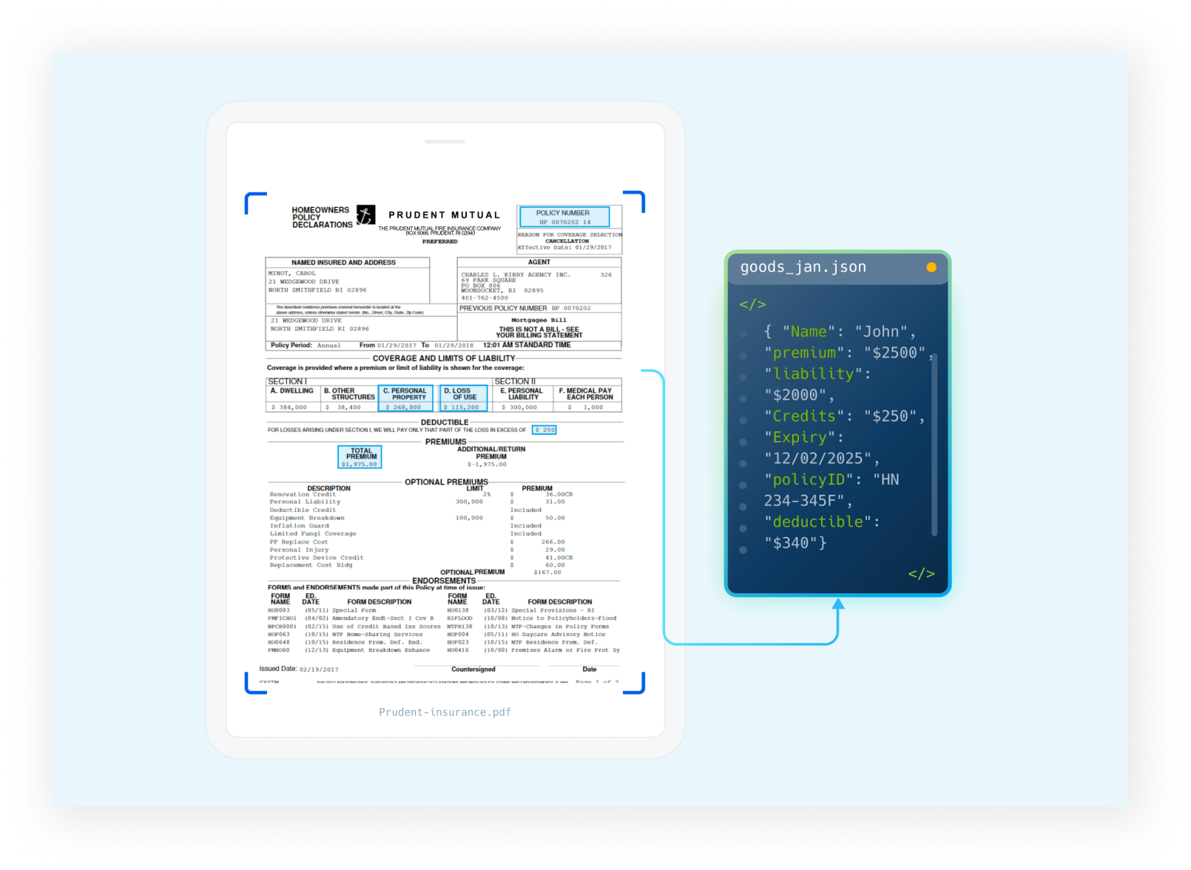Click the Prudent Mutual logo icon
This screenshot has height=870, width=1191.
[x=365, y=215]
